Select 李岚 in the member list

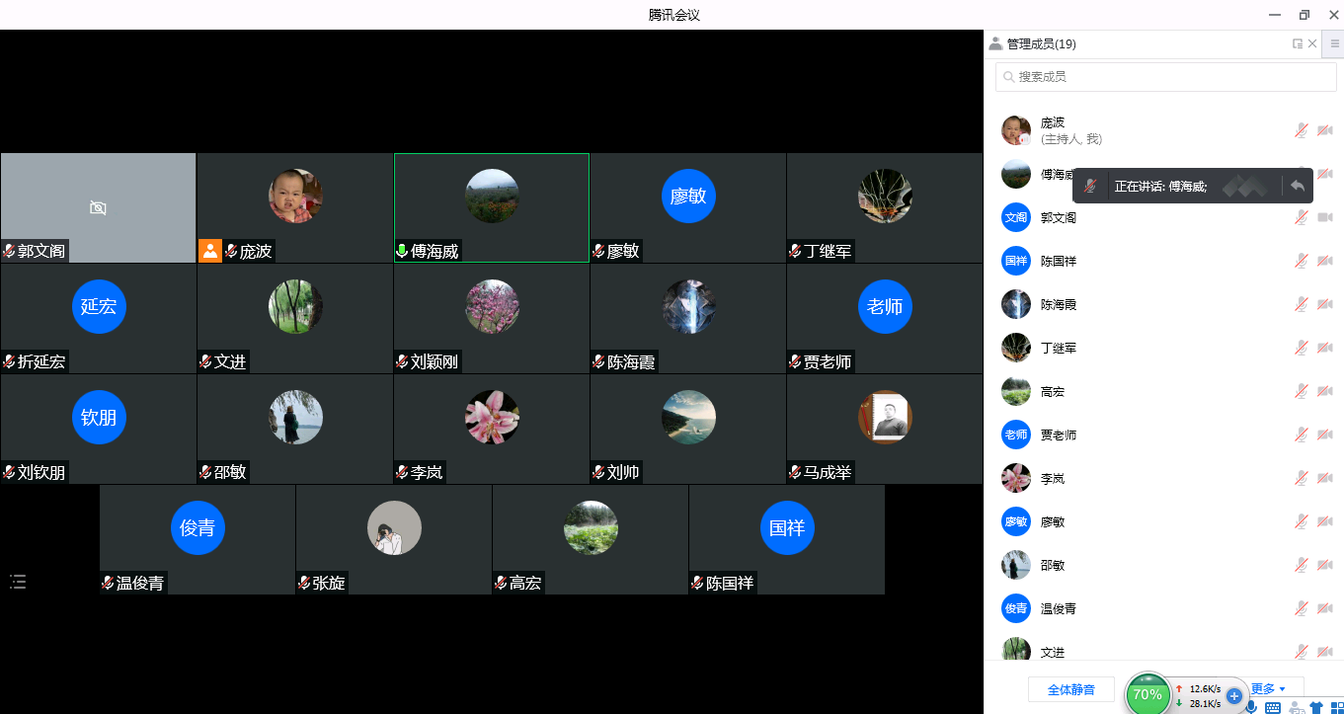click(1052, 478)
